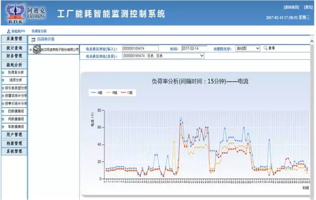Click the 返回首页 link in header
The width and height of the screenshot is (316, 200).
291,7
